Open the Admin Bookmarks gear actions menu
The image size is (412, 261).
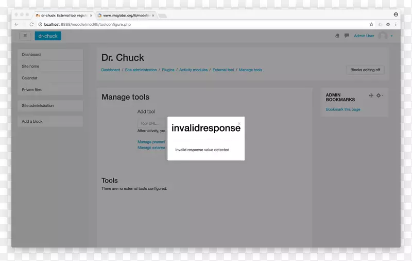click(380, 95)
